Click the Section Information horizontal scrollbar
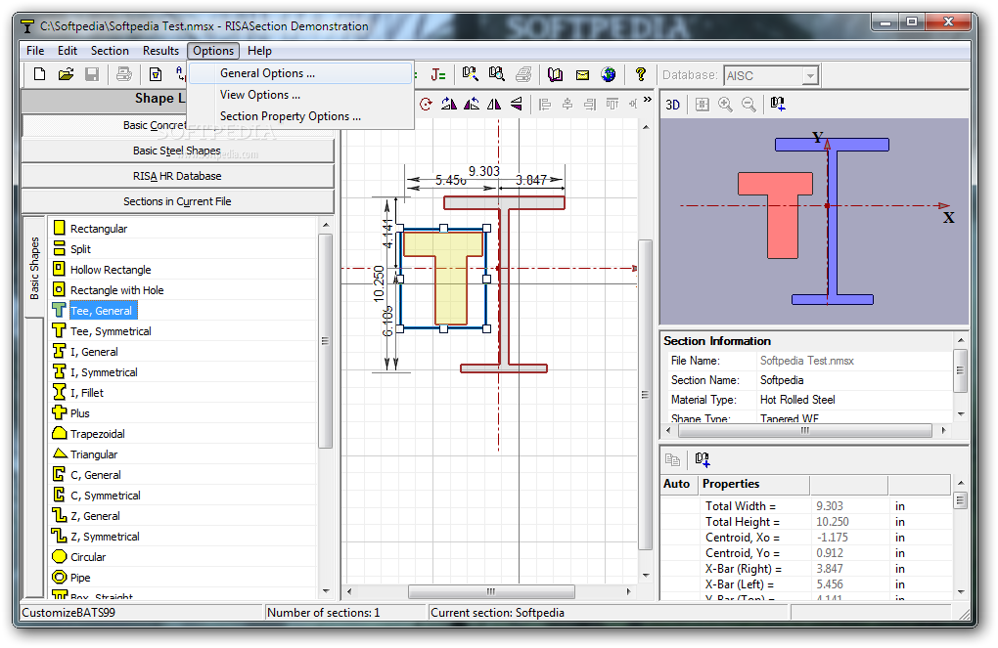 coord(805,430)
